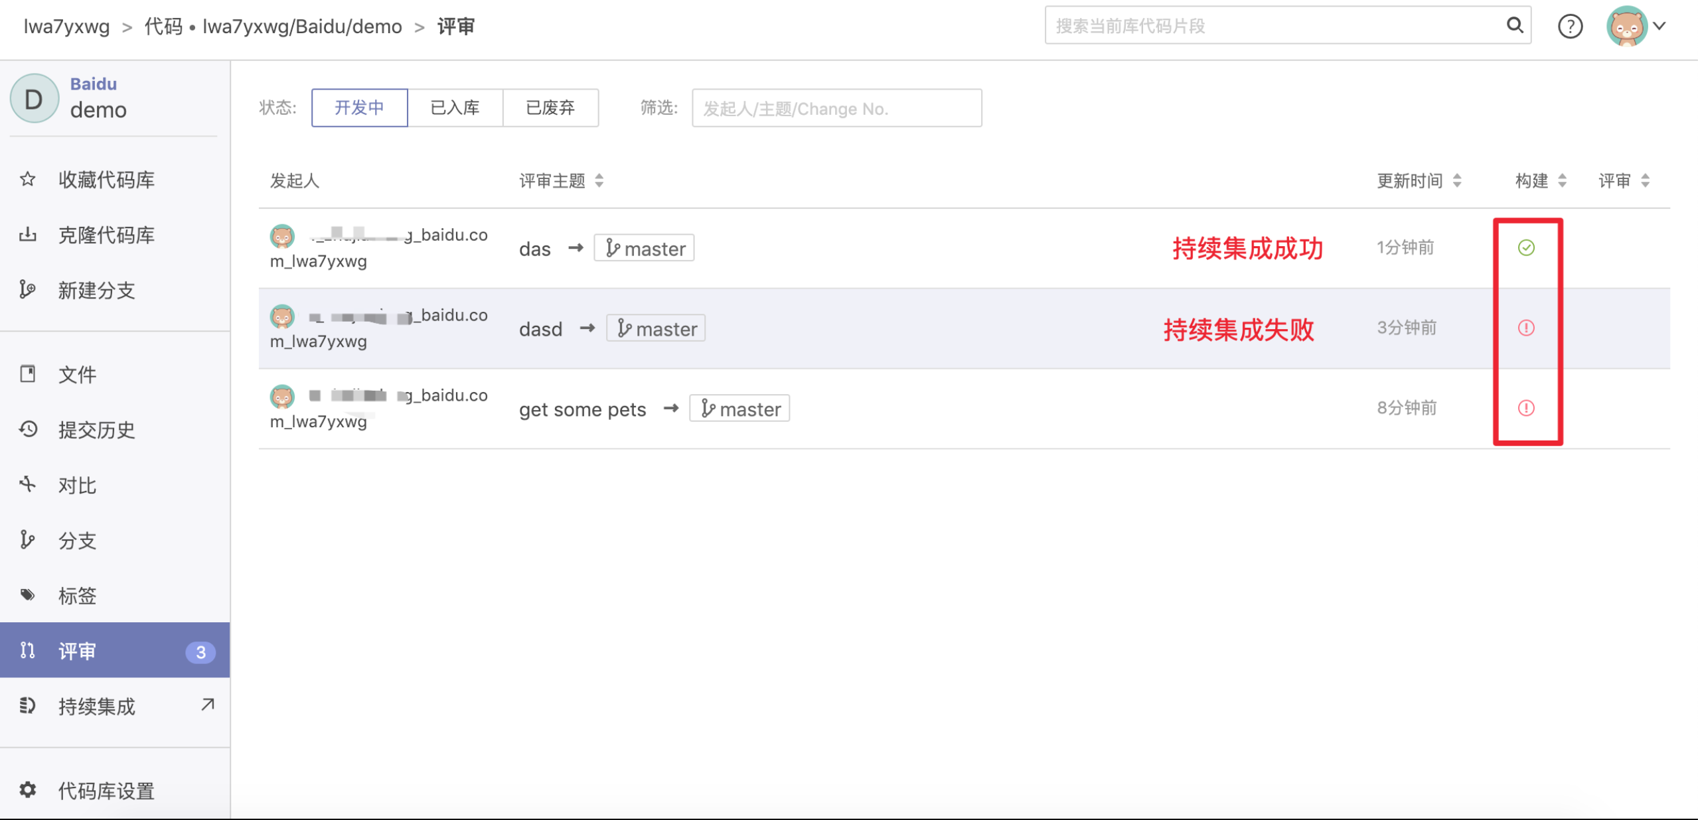
Task: Open the Baidu group link
Action: pyautogui.click(x=94, y=84)
